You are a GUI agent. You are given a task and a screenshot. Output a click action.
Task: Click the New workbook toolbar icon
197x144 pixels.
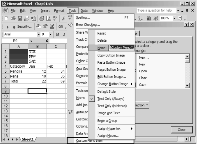click(x=6, y=18)
